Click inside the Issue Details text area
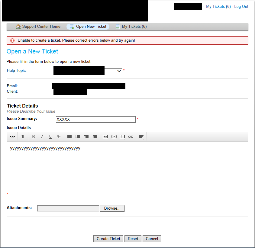The image size is (255, 248). click(x=127, y=167)
